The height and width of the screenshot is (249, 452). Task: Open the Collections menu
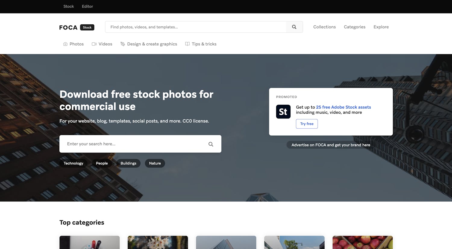pyautogui.click(x=324, y=27)
